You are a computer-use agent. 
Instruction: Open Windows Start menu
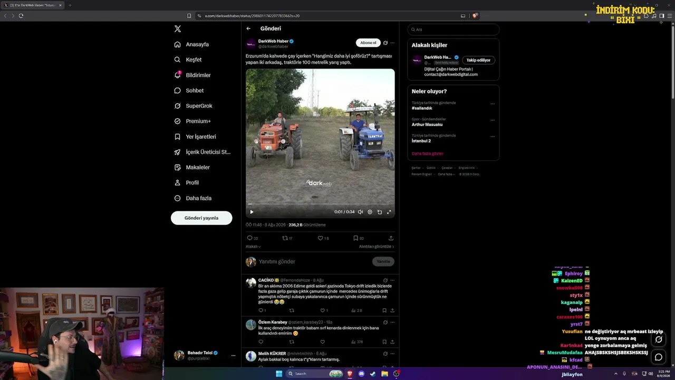(x=279, y=374)
